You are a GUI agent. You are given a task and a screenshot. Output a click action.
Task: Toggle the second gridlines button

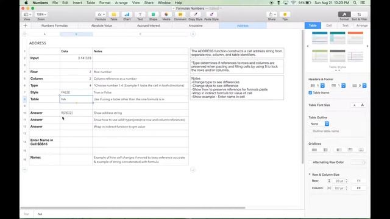[325, 150]
